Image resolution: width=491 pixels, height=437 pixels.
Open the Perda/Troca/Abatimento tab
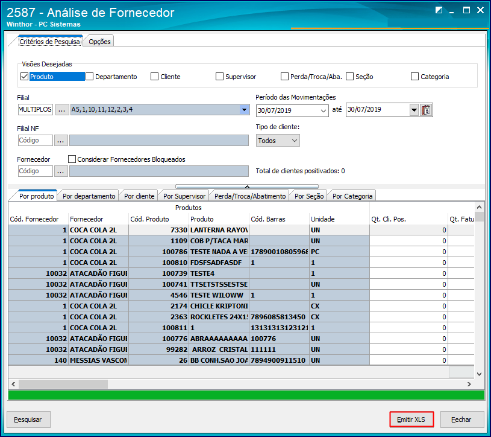point(250,196)
